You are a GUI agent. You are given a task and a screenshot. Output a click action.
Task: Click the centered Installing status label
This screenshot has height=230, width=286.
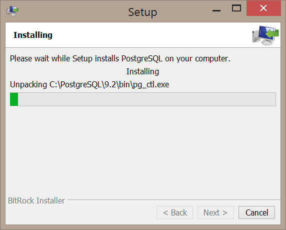[x=142, y=71]
